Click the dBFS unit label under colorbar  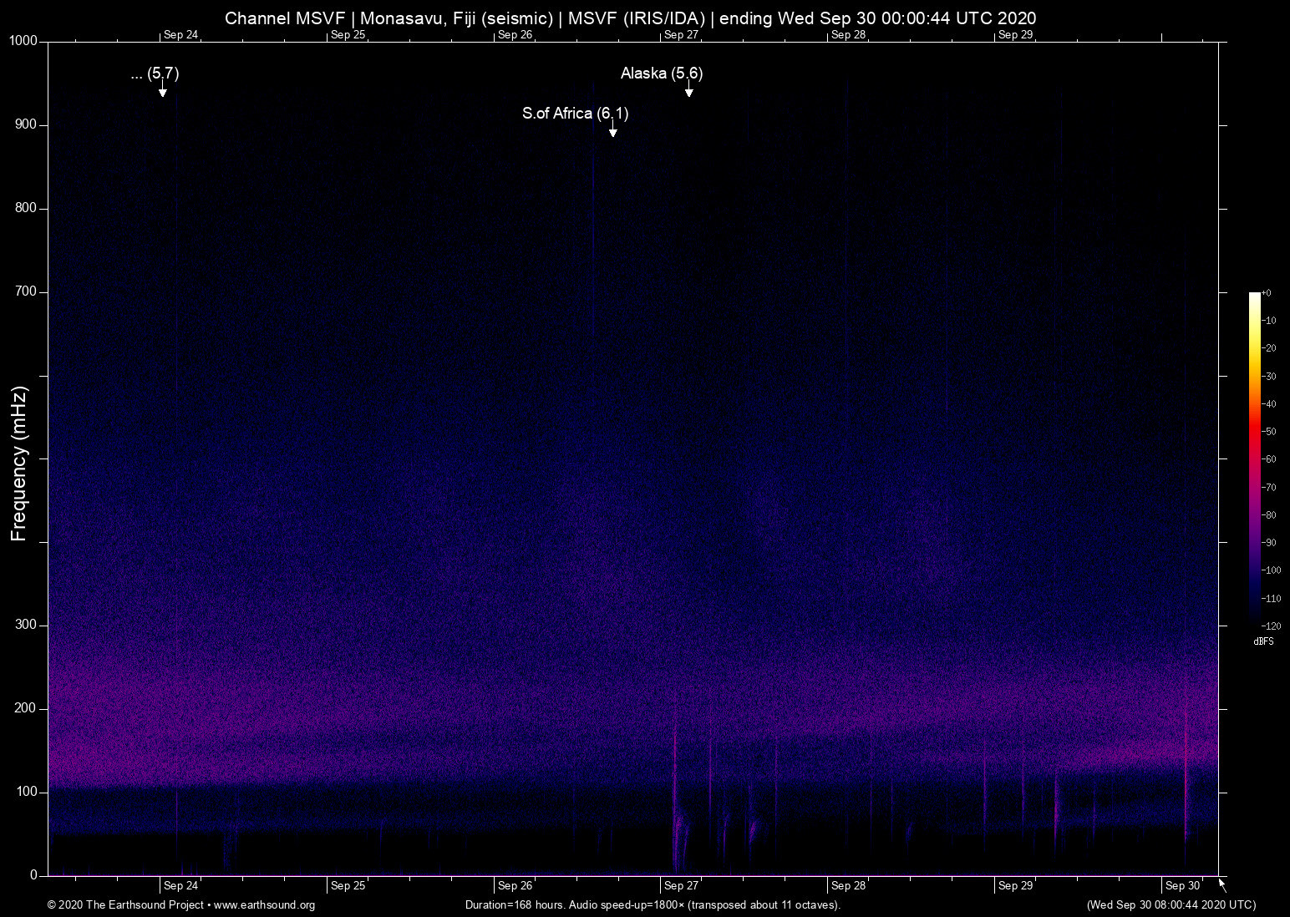(1263, 641)
